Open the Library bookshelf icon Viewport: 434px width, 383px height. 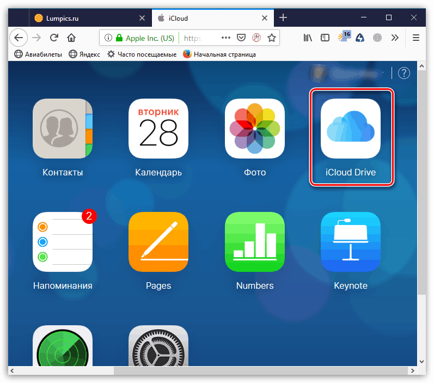(308, 38)
